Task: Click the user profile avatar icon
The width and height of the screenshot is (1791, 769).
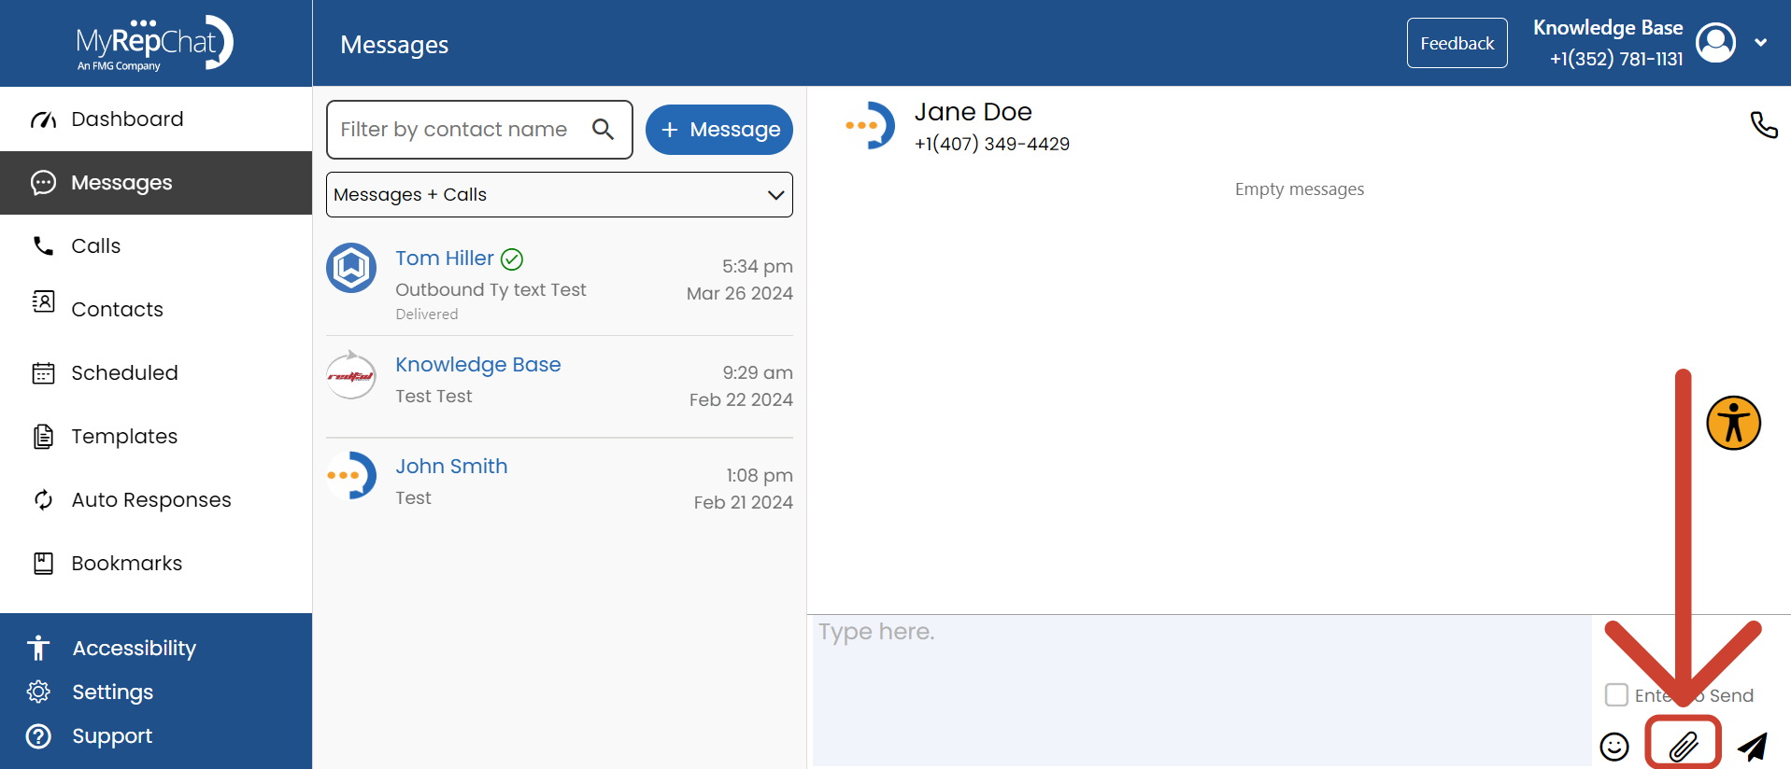Action: click(1715, 43)
